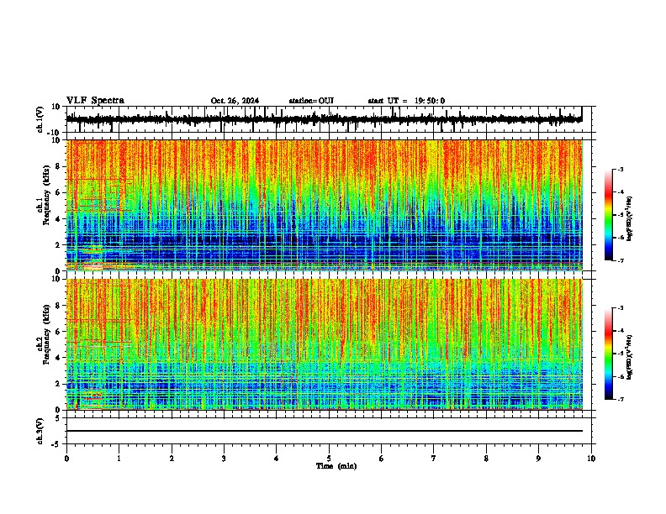Click the 'Time (min)' axis label

pyautogui.click(x=336, y=466)
